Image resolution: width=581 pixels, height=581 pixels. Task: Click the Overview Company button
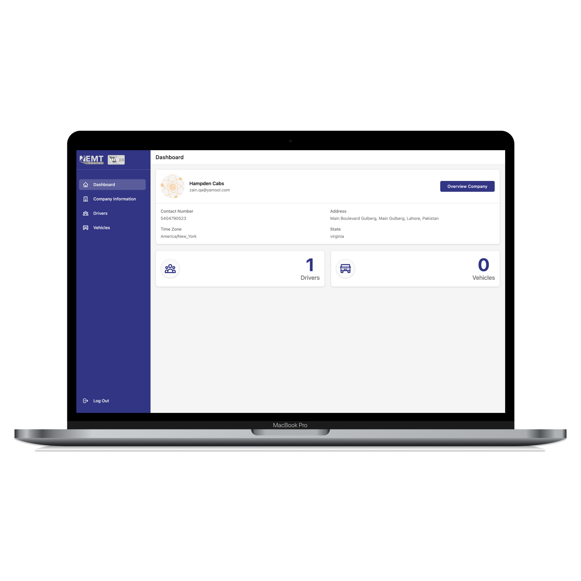[468, 186]
